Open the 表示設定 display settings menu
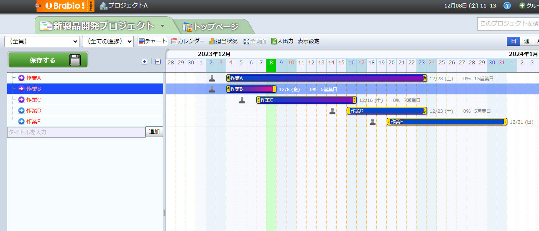Screen dimensions: 539x231 309,41
